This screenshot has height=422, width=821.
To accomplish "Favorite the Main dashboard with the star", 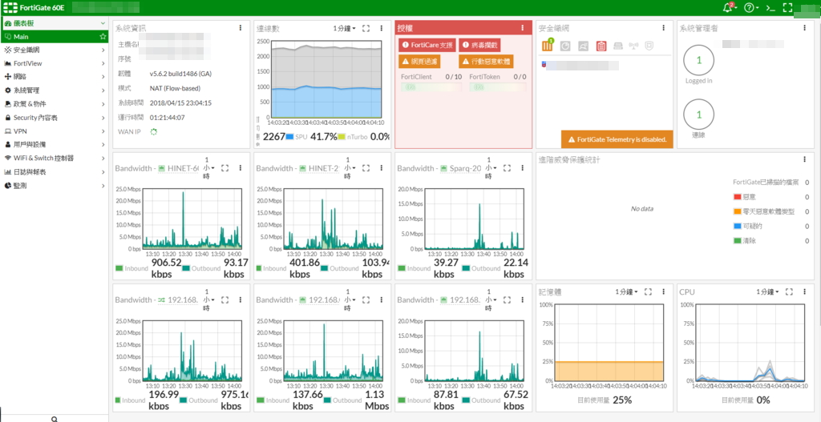I will [103, 37].
